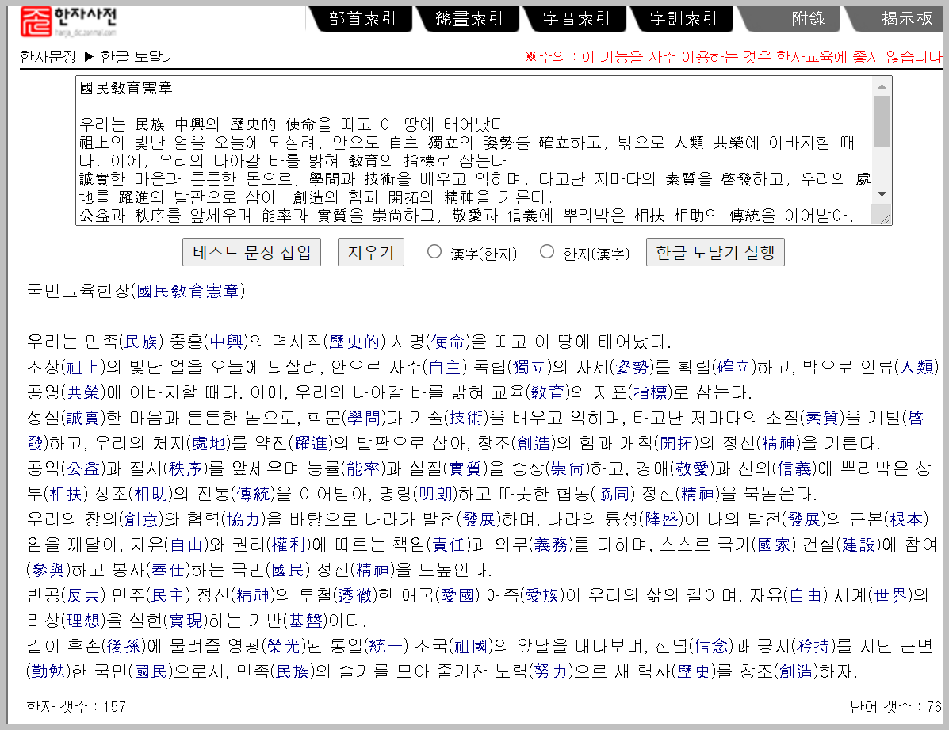The height and width of the screenshot is (730, 949).
Task: Click the 責任 hanja link
Action: [449, 545]
